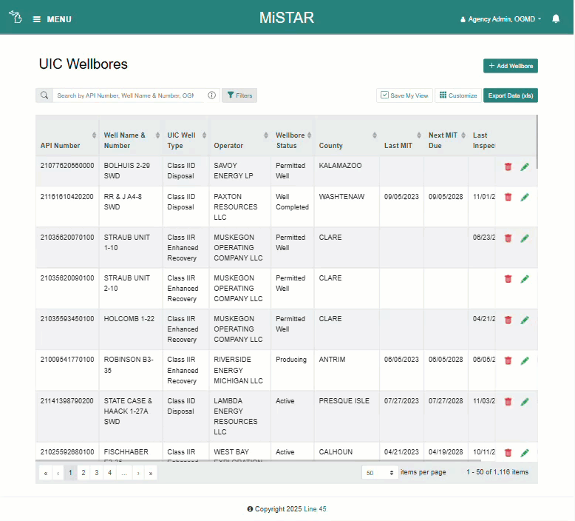The width and height of the screenshot is (575, 521).
Task: Delete the STATE CASE & HAACK row
Action: [508, 402]
